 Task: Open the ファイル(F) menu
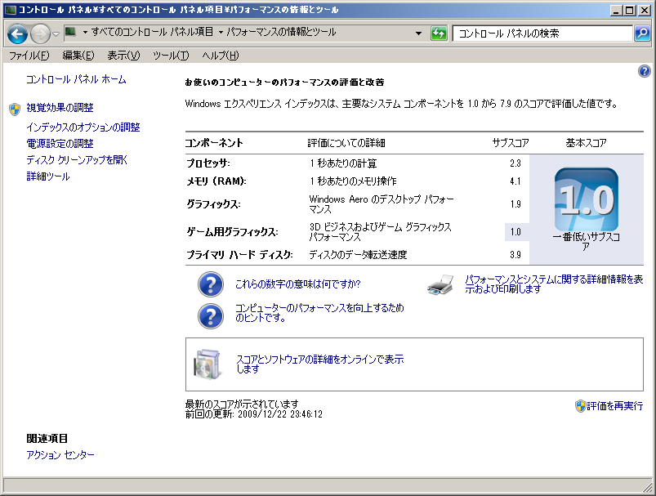pyautogui.click(x=29, y=56)
